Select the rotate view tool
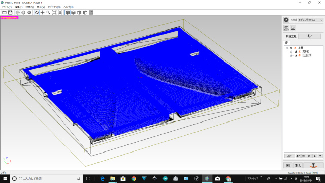This screenshot has width=325, height=183. click(x=37, y=12)
